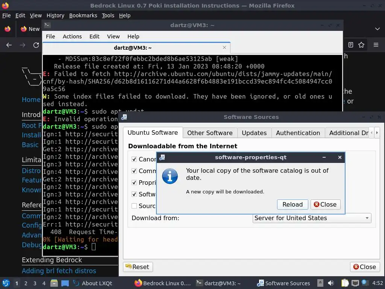
Task: Click the Firefox forward arrow
Action: pyautogui.click(x=23, y=45)
